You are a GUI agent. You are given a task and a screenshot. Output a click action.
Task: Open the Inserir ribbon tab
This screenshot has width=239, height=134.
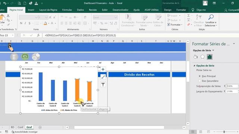[x=31, y=10]
